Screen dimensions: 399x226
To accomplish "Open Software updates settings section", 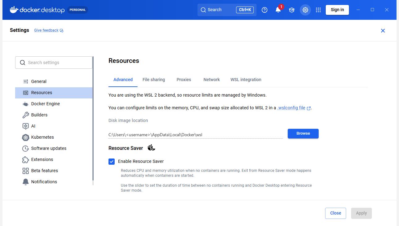I will tap(54, 148).
